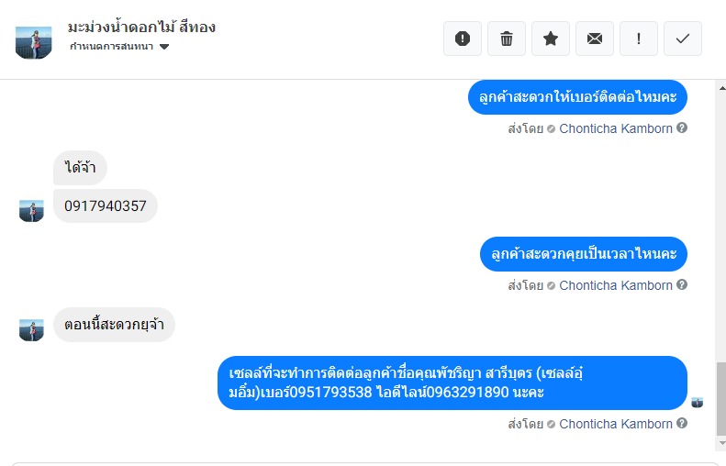Click help icon beside the first Chonticha Kamborn

(682, 128)
